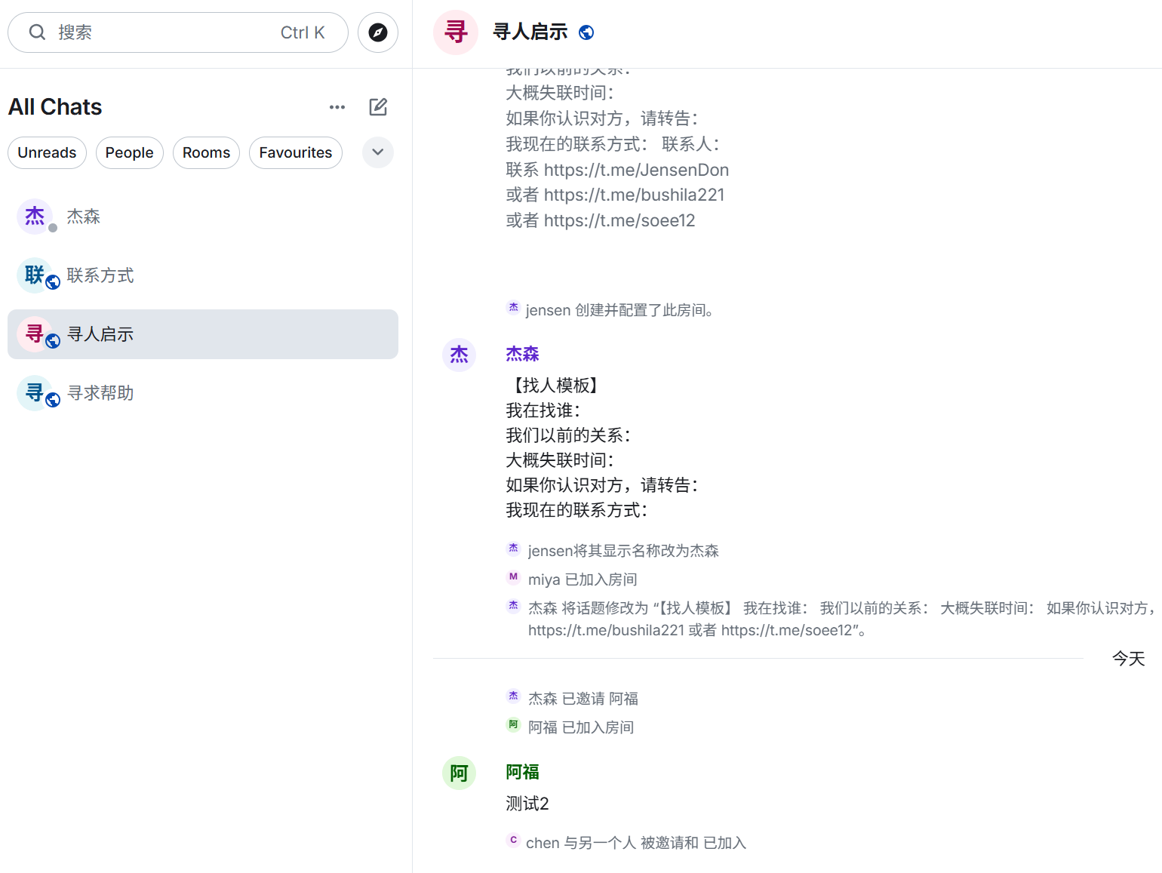
Task: Click 寻求帮助 room avatar in chat list
Action: [35, 393]
